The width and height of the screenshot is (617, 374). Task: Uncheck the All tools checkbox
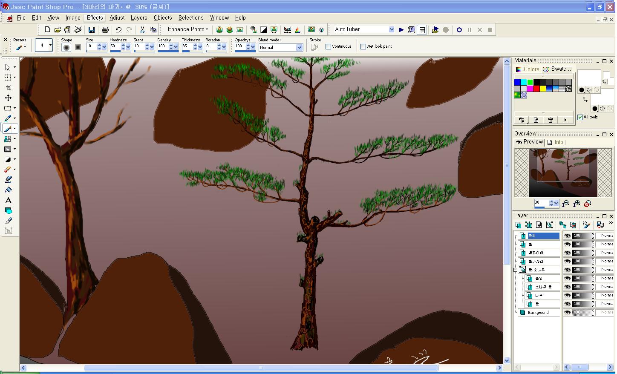pyautogui.click(x=580, y=117)
